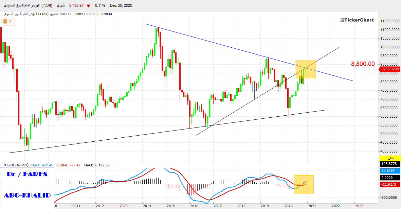Click the 2017 year label on time axis
Viewport: 401px width, 209px height.
tap(217, 206)
